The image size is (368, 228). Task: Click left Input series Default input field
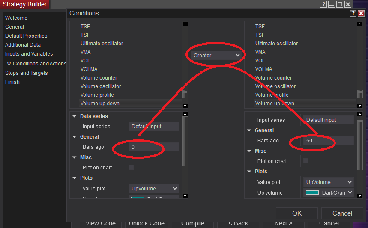(x=154, y=127)
